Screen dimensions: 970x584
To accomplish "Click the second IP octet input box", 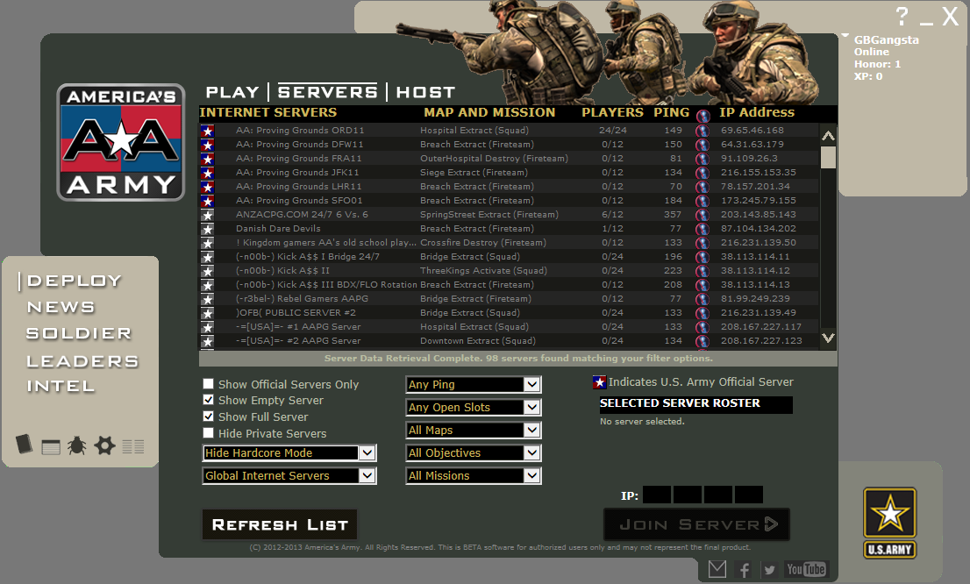I will [688, 495].
